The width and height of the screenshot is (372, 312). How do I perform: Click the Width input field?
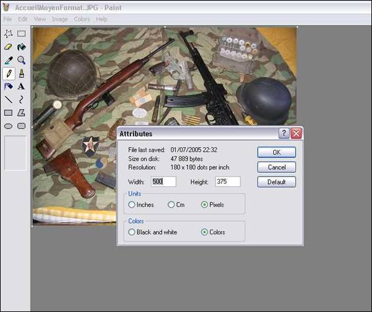click(164, 181)
